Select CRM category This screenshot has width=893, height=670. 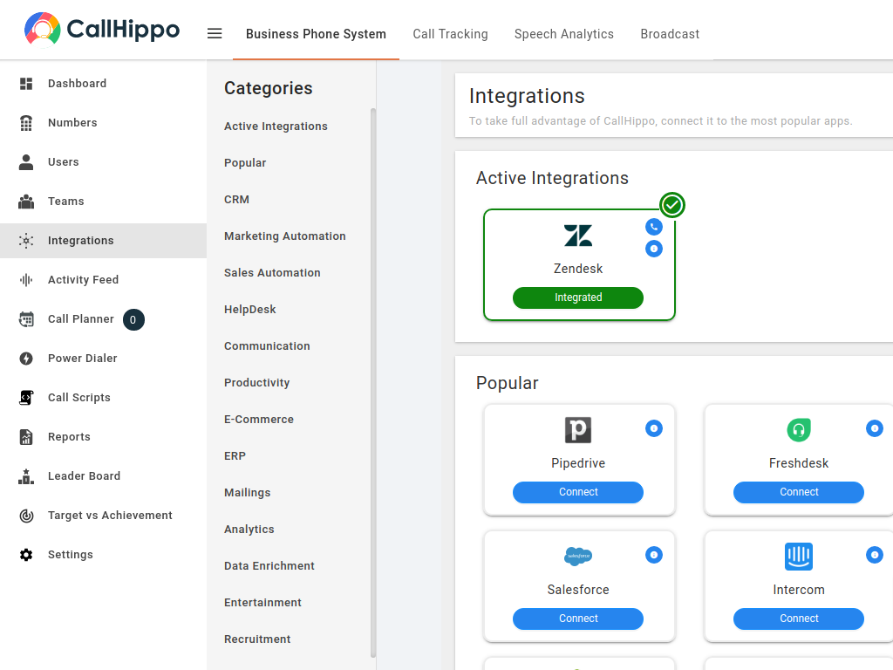coord(236,200)
